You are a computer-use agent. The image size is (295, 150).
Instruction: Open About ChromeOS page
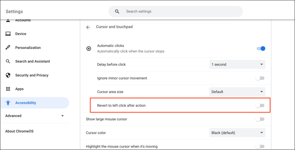coord(19,131)
